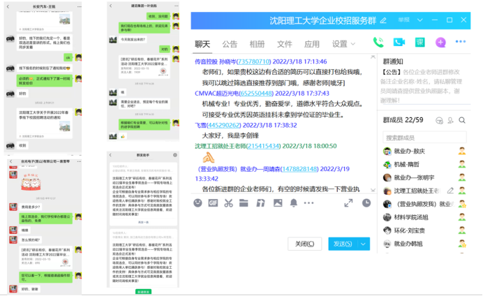The width and height of the screenshot is (483, 296).
Task: Click the GIF icon in the chat toolbar
Action: point(213,203)
